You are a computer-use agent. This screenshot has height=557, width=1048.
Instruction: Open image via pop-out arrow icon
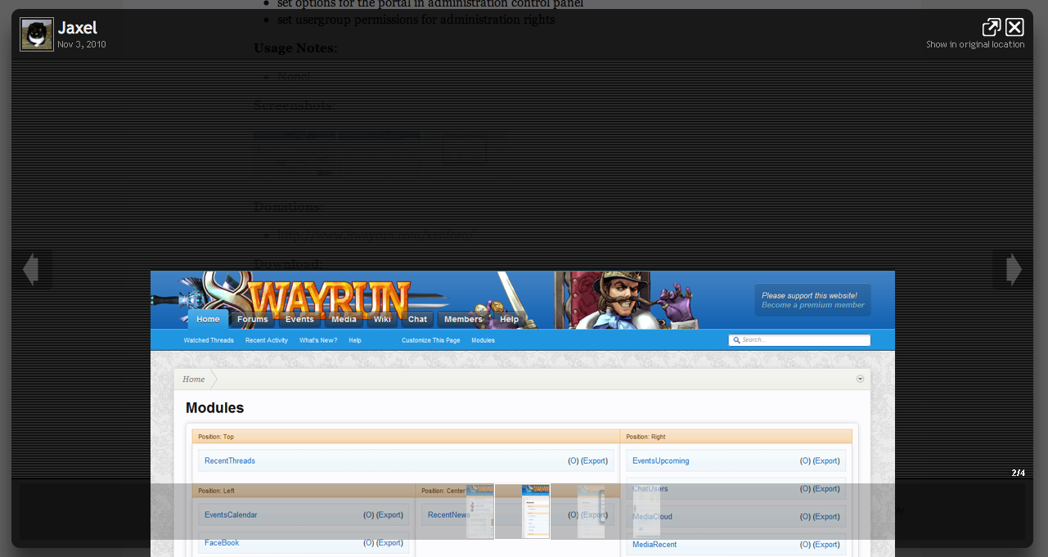point(991,26)
